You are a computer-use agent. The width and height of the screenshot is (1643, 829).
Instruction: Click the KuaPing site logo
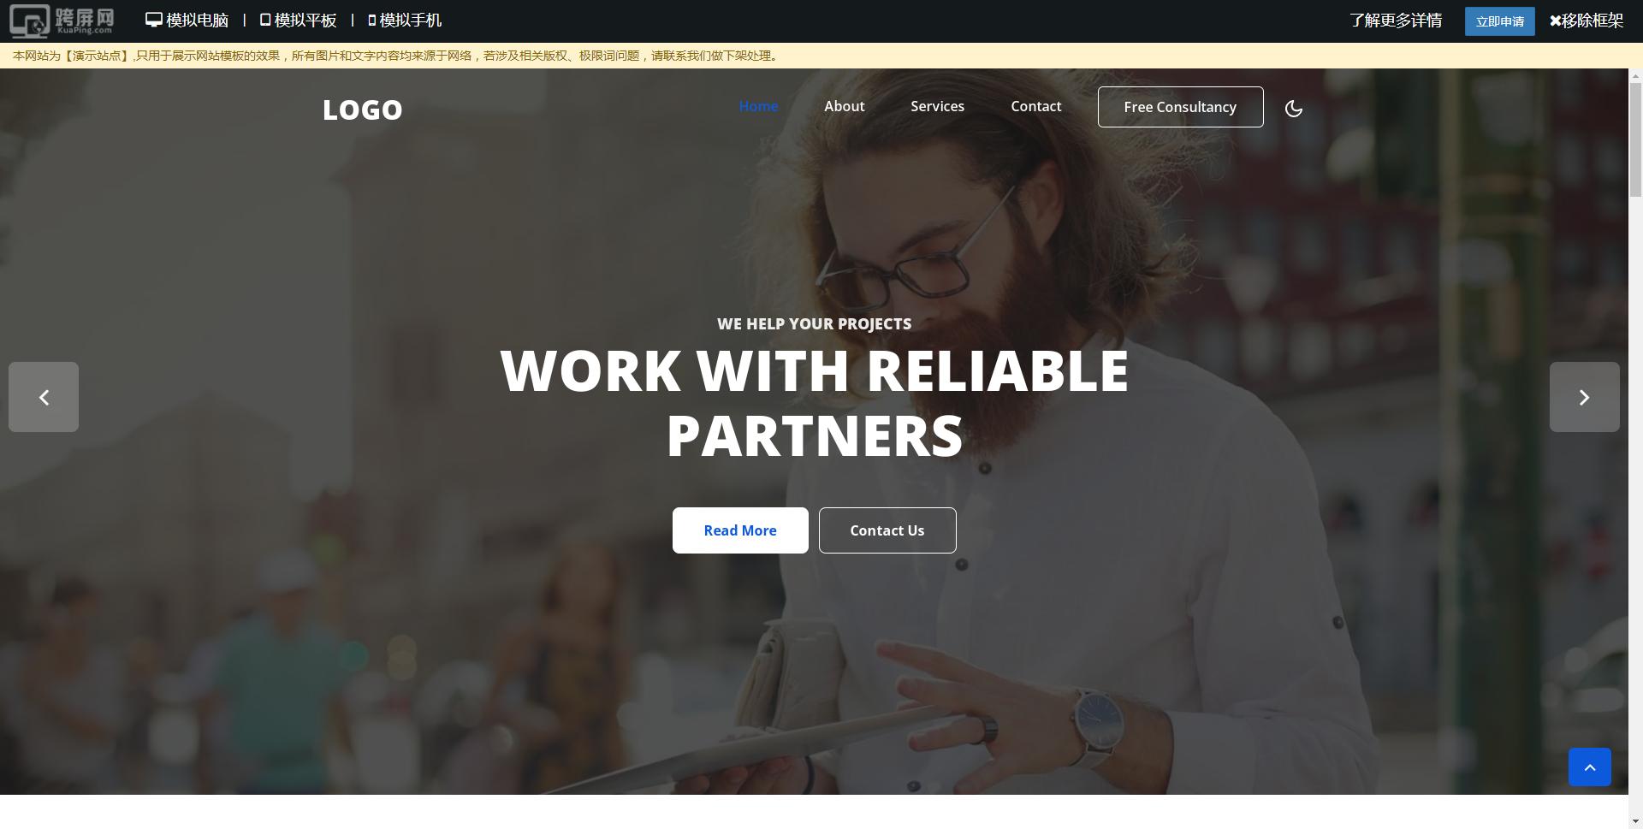click(x=62, y=21)
